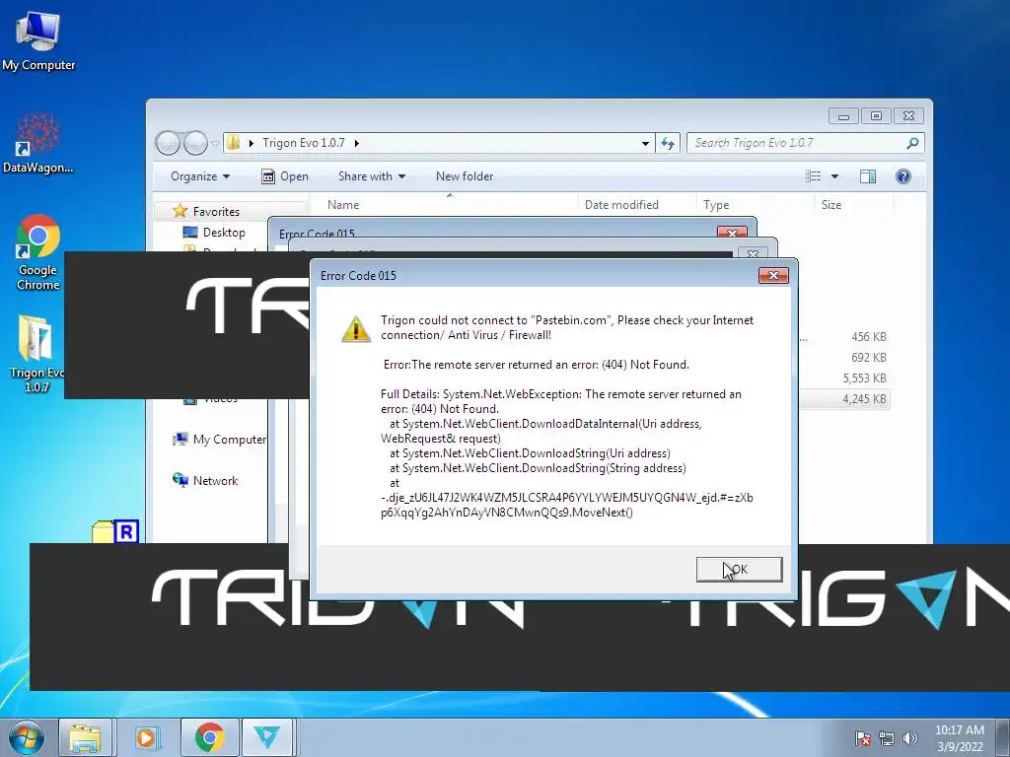Open the more view options dropdown arrow

click(x=834, y=176)
